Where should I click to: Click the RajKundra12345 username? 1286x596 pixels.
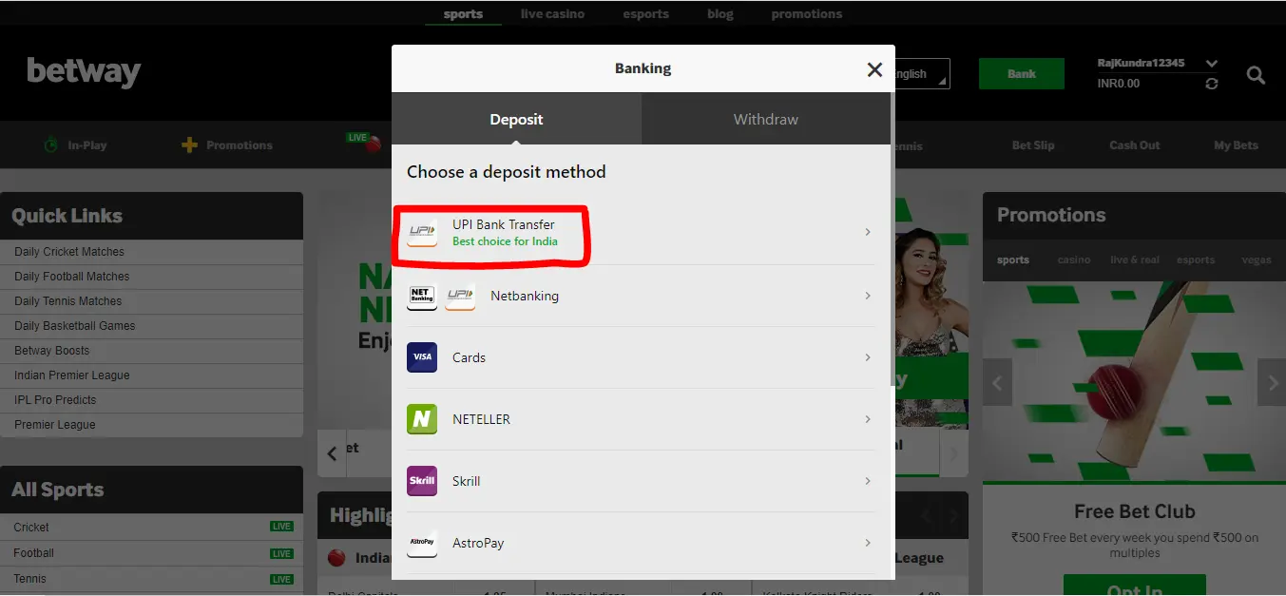pos(1141,64)
